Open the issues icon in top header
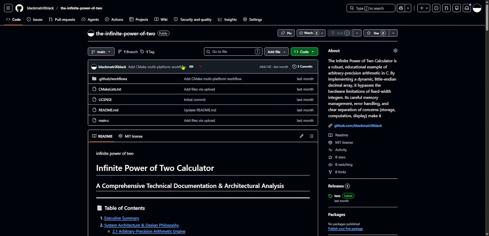Screen dimensions: 489x236 436,8
